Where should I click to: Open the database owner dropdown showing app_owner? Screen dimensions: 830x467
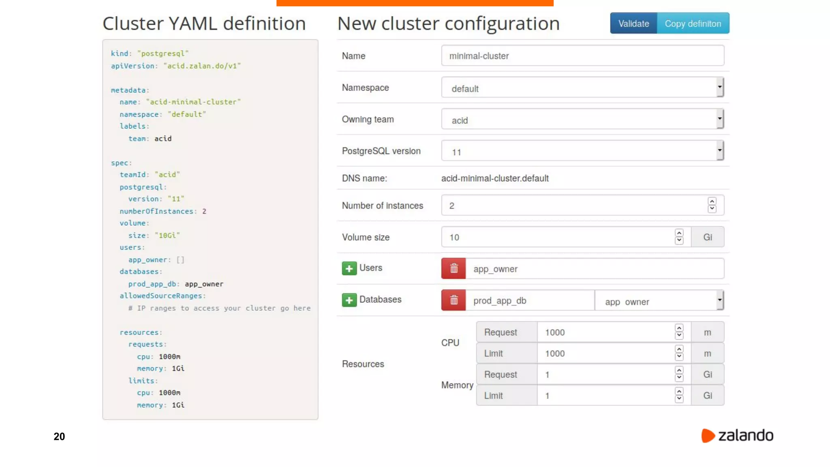click(659, 301)
